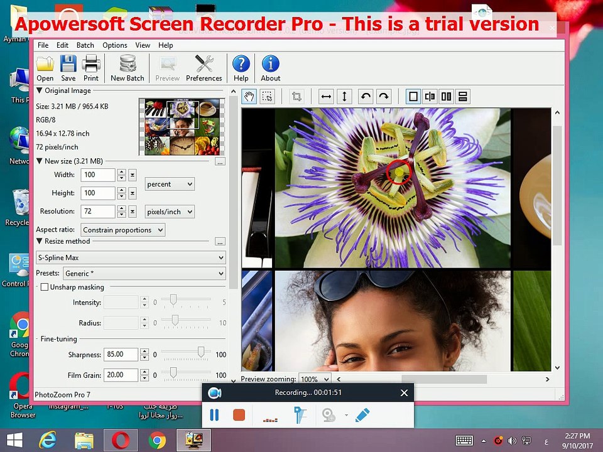
Task: Flip image vertically with arrow icon
Action: [x=344, y=96]
